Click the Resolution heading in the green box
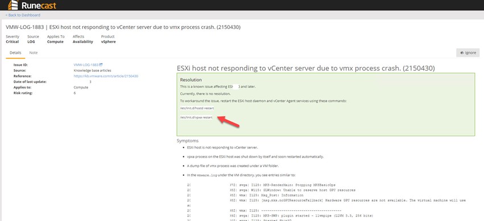The image size is (484, 221). (x=191, y=80)
